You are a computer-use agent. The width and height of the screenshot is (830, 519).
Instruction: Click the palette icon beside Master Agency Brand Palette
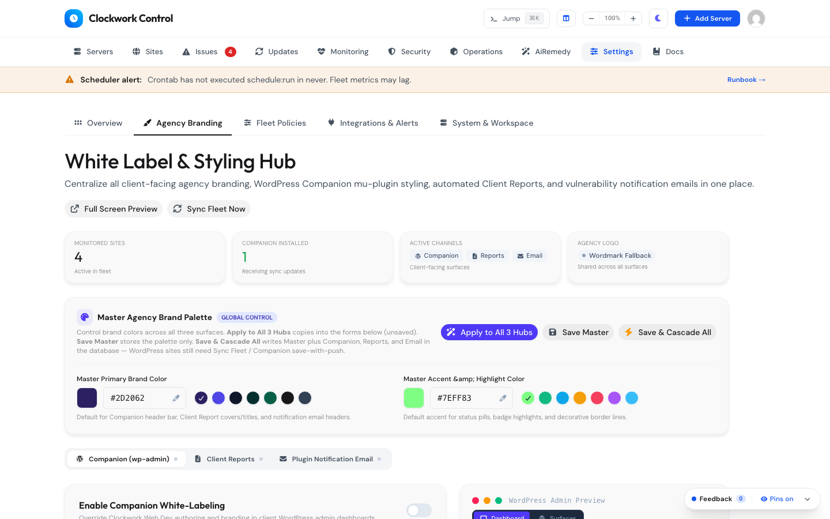85,317
